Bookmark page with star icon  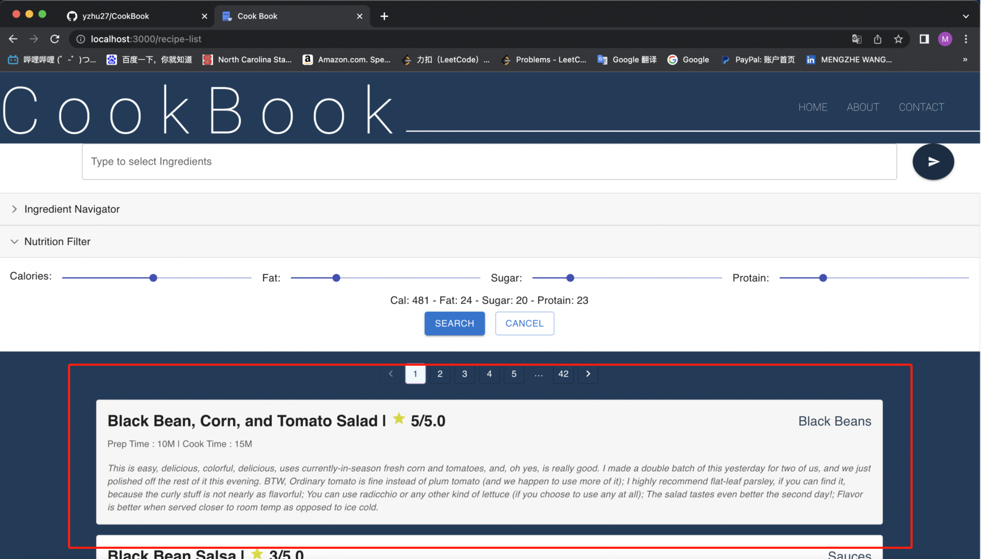click(x=898, y=39)
